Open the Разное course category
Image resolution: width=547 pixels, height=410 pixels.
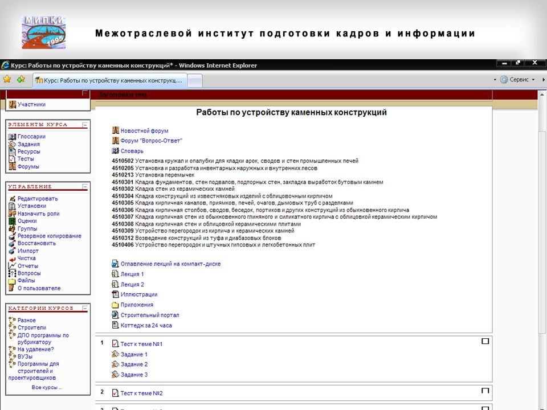point(27,321)
